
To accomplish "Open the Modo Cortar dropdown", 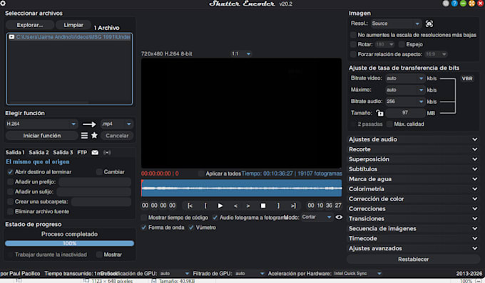I will tap(317, 217).
